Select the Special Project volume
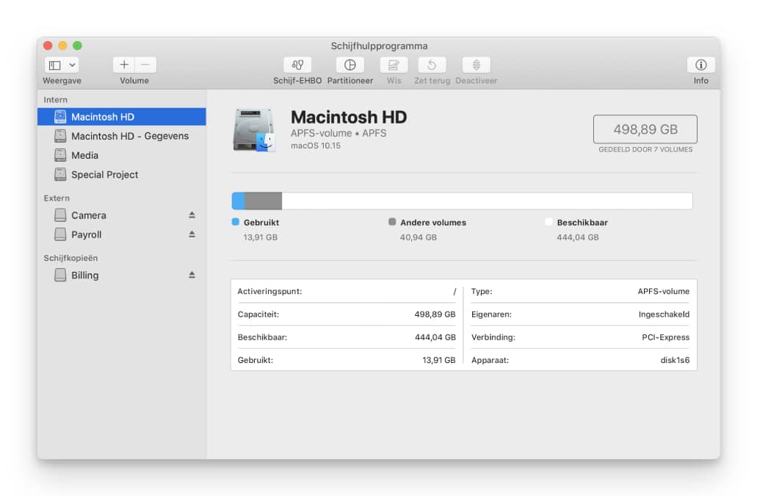Screen dimensions: 757x496 122,175
